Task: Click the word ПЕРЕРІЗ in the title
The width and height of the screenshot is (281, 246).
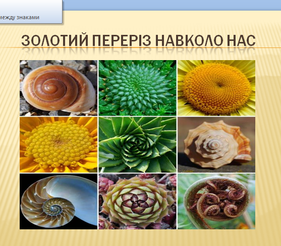Action: coord(122,40)
